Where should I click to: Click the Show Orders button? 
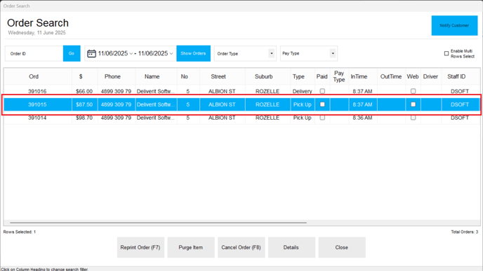193,53
